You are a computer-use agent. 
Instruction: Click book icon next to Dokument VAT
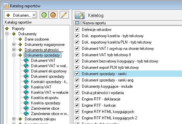coord(26,61)
